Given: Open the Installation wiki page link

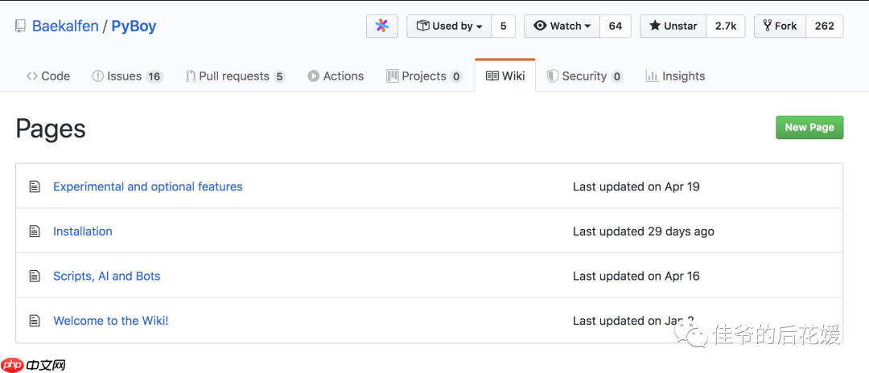Looking at the screenshot, I should pyautogui.click(x=83, y=232).
